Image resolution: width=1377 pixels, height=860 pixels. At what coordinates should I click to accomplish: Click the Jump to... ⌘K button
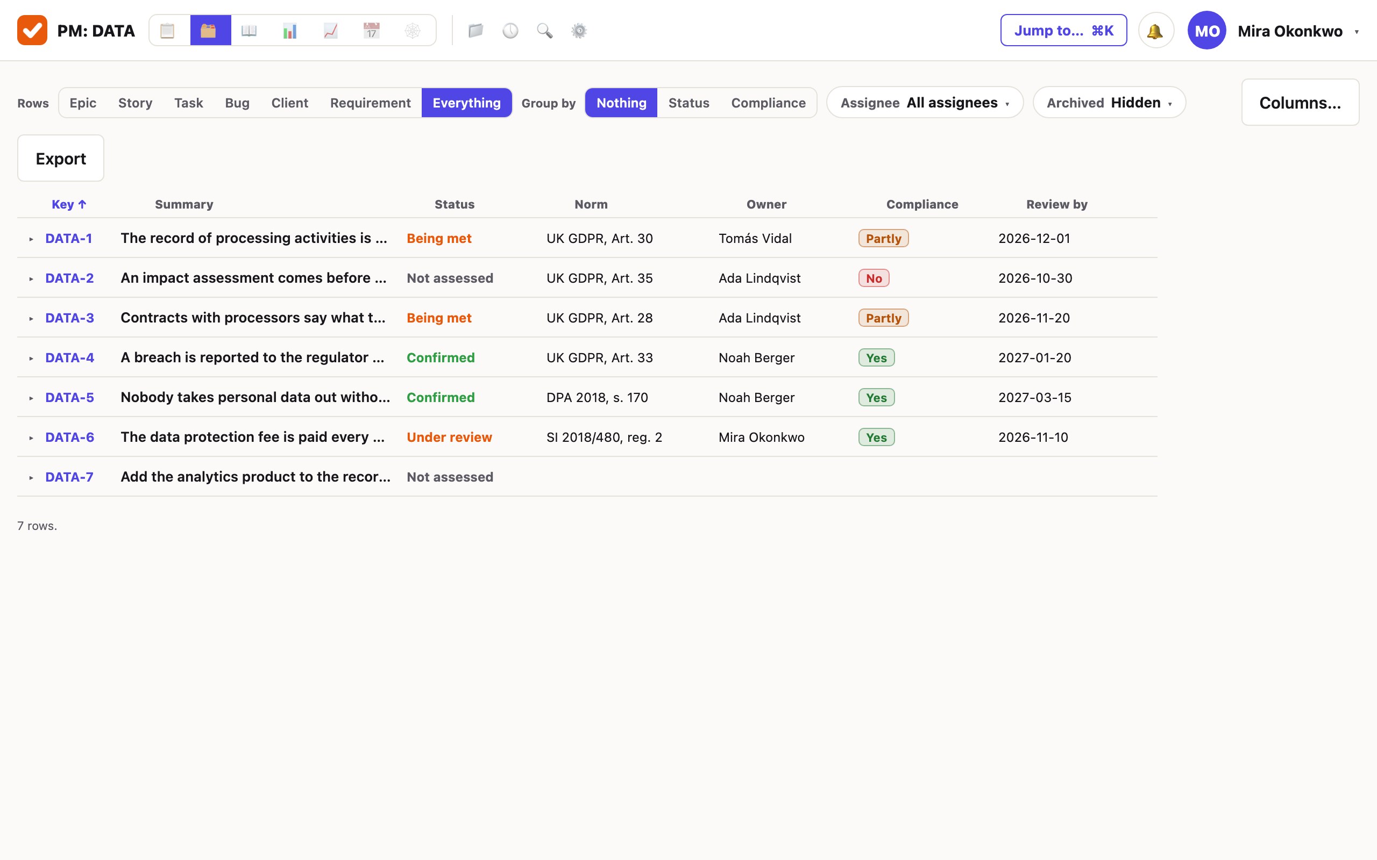point(1063,31)
